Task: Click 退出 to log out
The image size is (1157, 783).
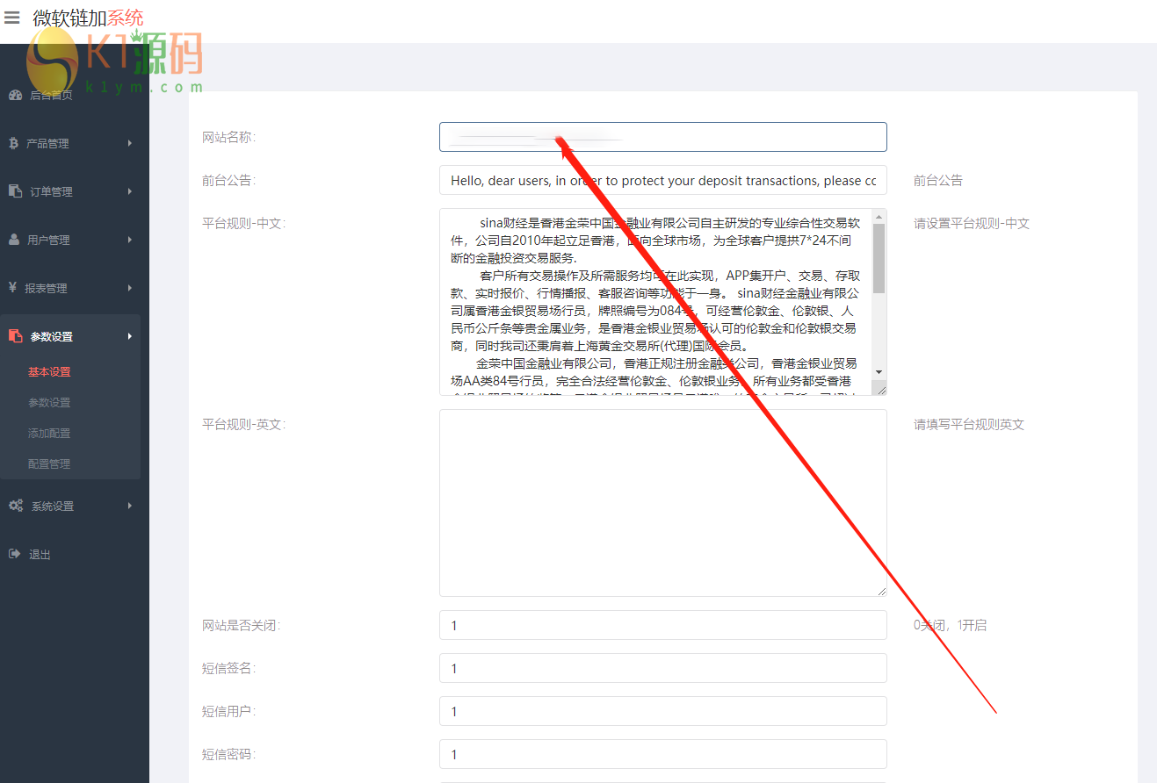Action: pos(40,554)
